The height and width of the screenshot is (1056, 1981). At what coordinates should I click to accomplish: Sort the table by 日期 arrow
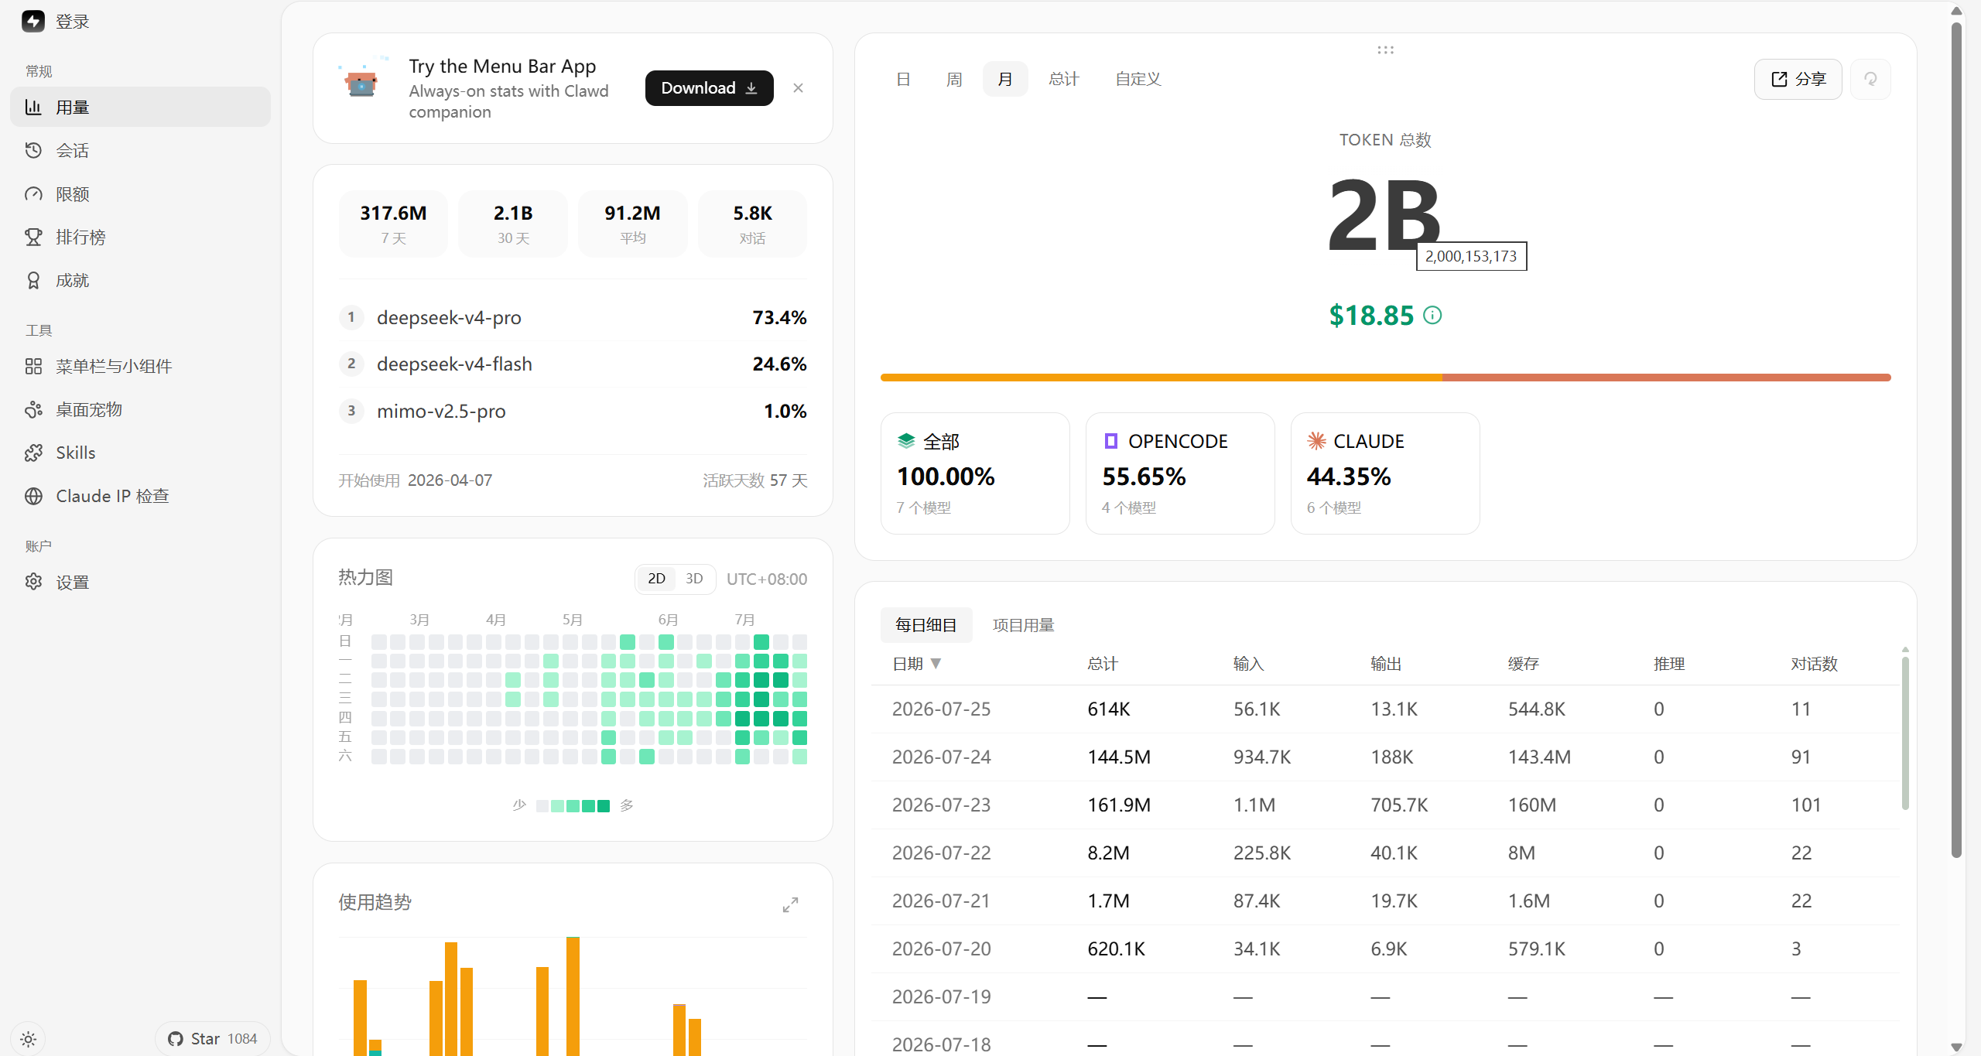(x=936, y=663)
